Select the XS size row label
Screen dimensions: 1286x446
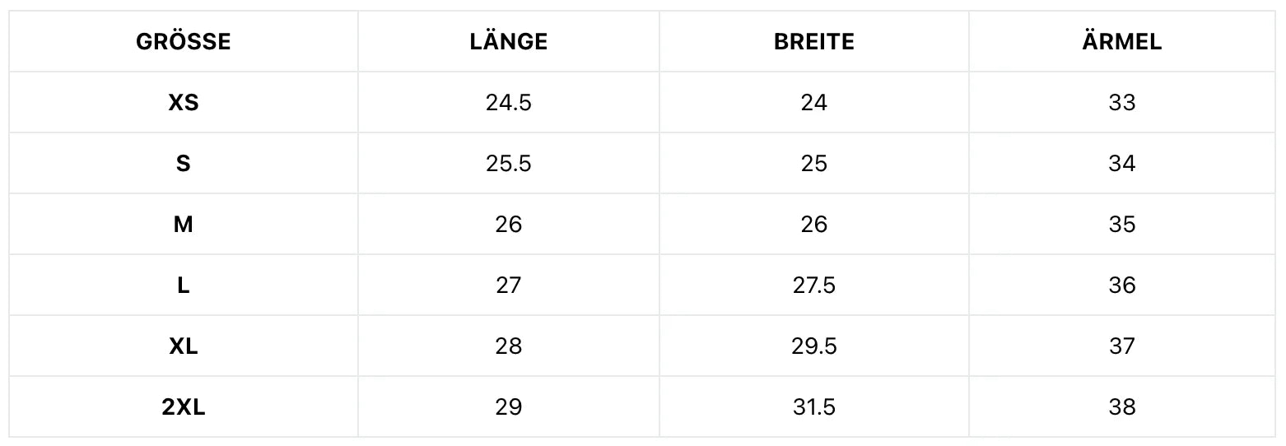tap(184, 103)
